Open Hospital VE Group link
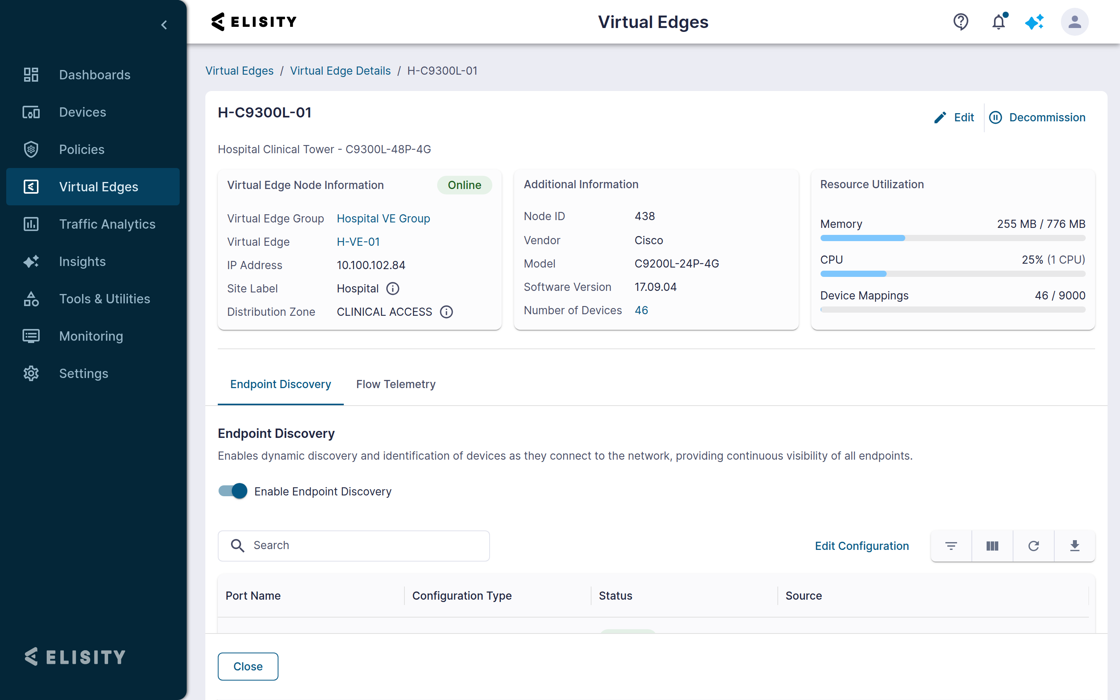Viewport: 1120px width, 700px height. (383, 219)
